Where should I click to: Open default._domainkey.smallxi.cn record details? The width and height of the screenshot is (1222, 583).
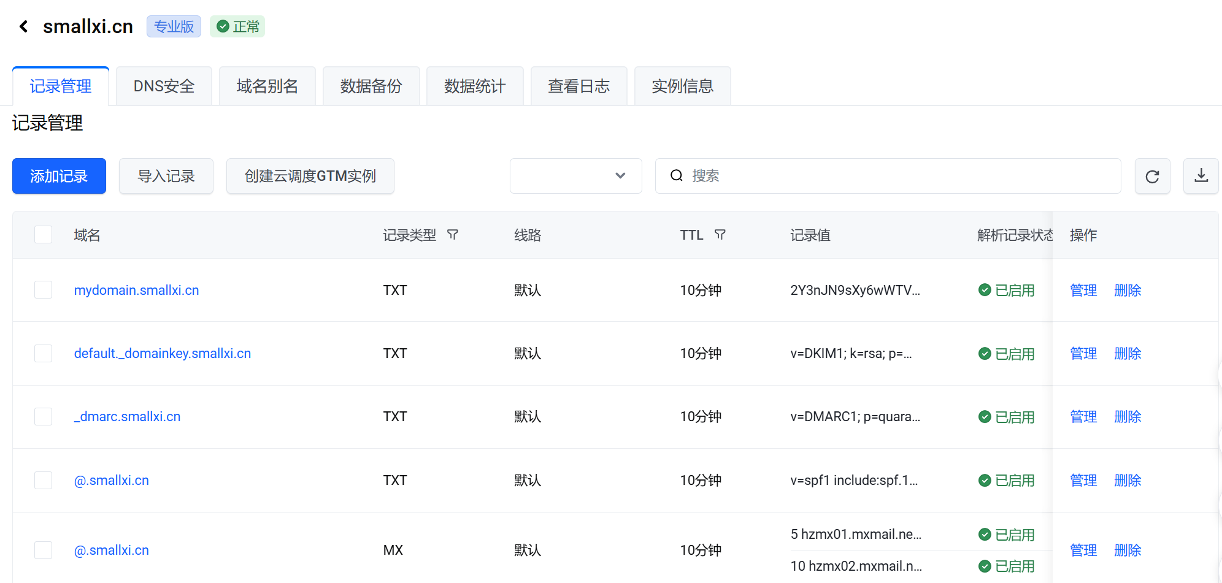pos(162,353)
